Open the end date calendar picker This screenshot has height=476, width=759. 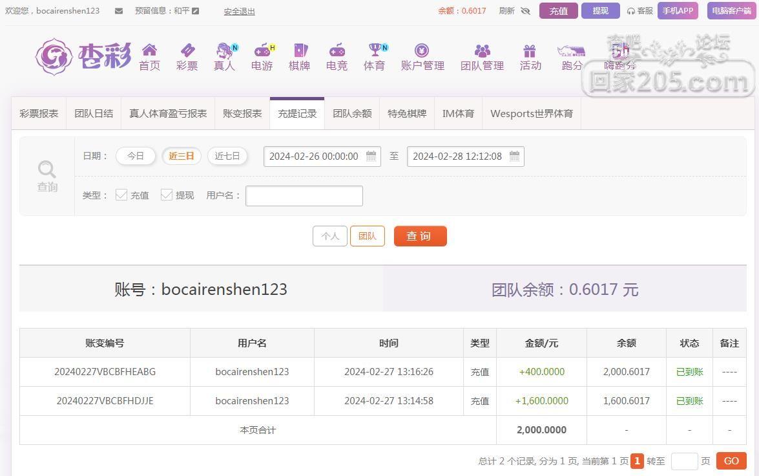pyautogui.click(x=514, y=156)
